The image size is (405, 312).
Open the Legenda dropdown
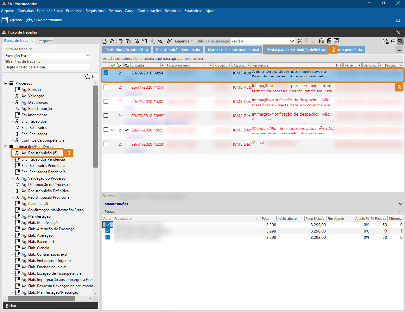[x=184, y=41]
